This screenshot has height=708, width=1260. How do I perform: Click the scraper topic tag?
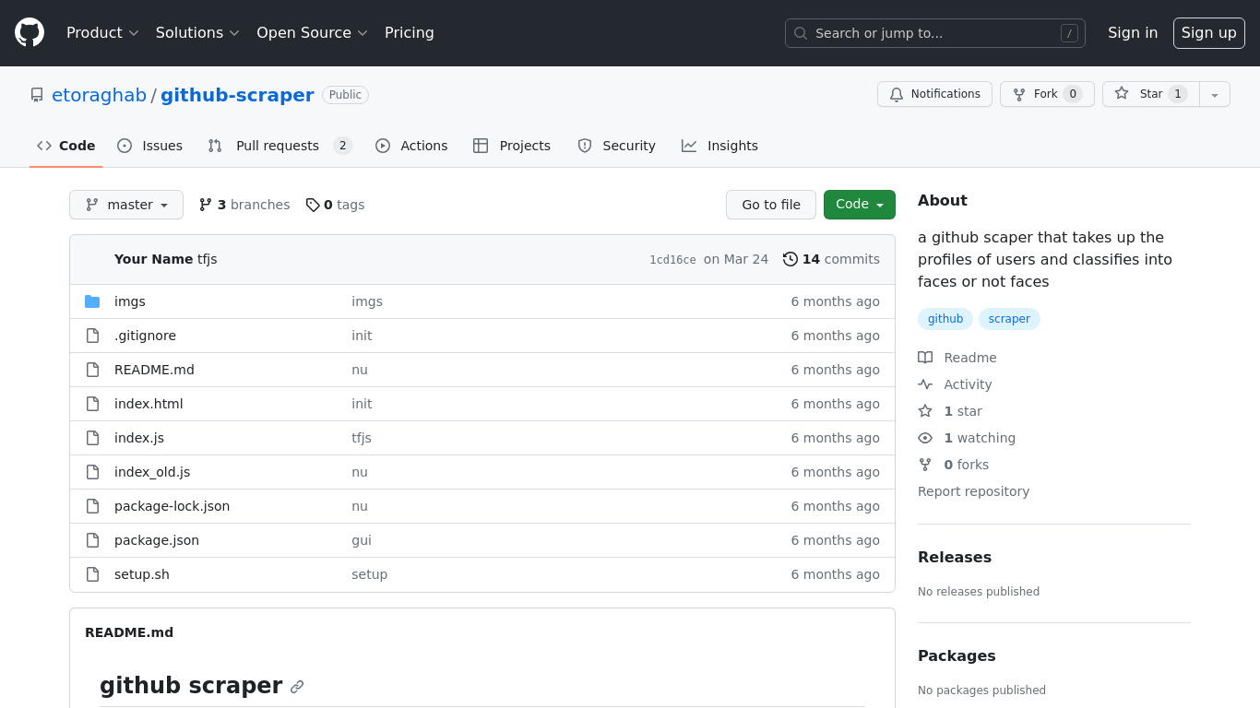(x=1009, y=319)
